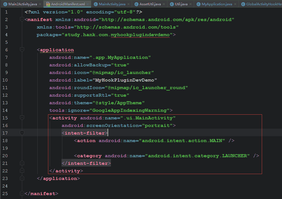Close the MainActivity.java tab
Viewport: 282px width, 199px height.
click(128, 4)
